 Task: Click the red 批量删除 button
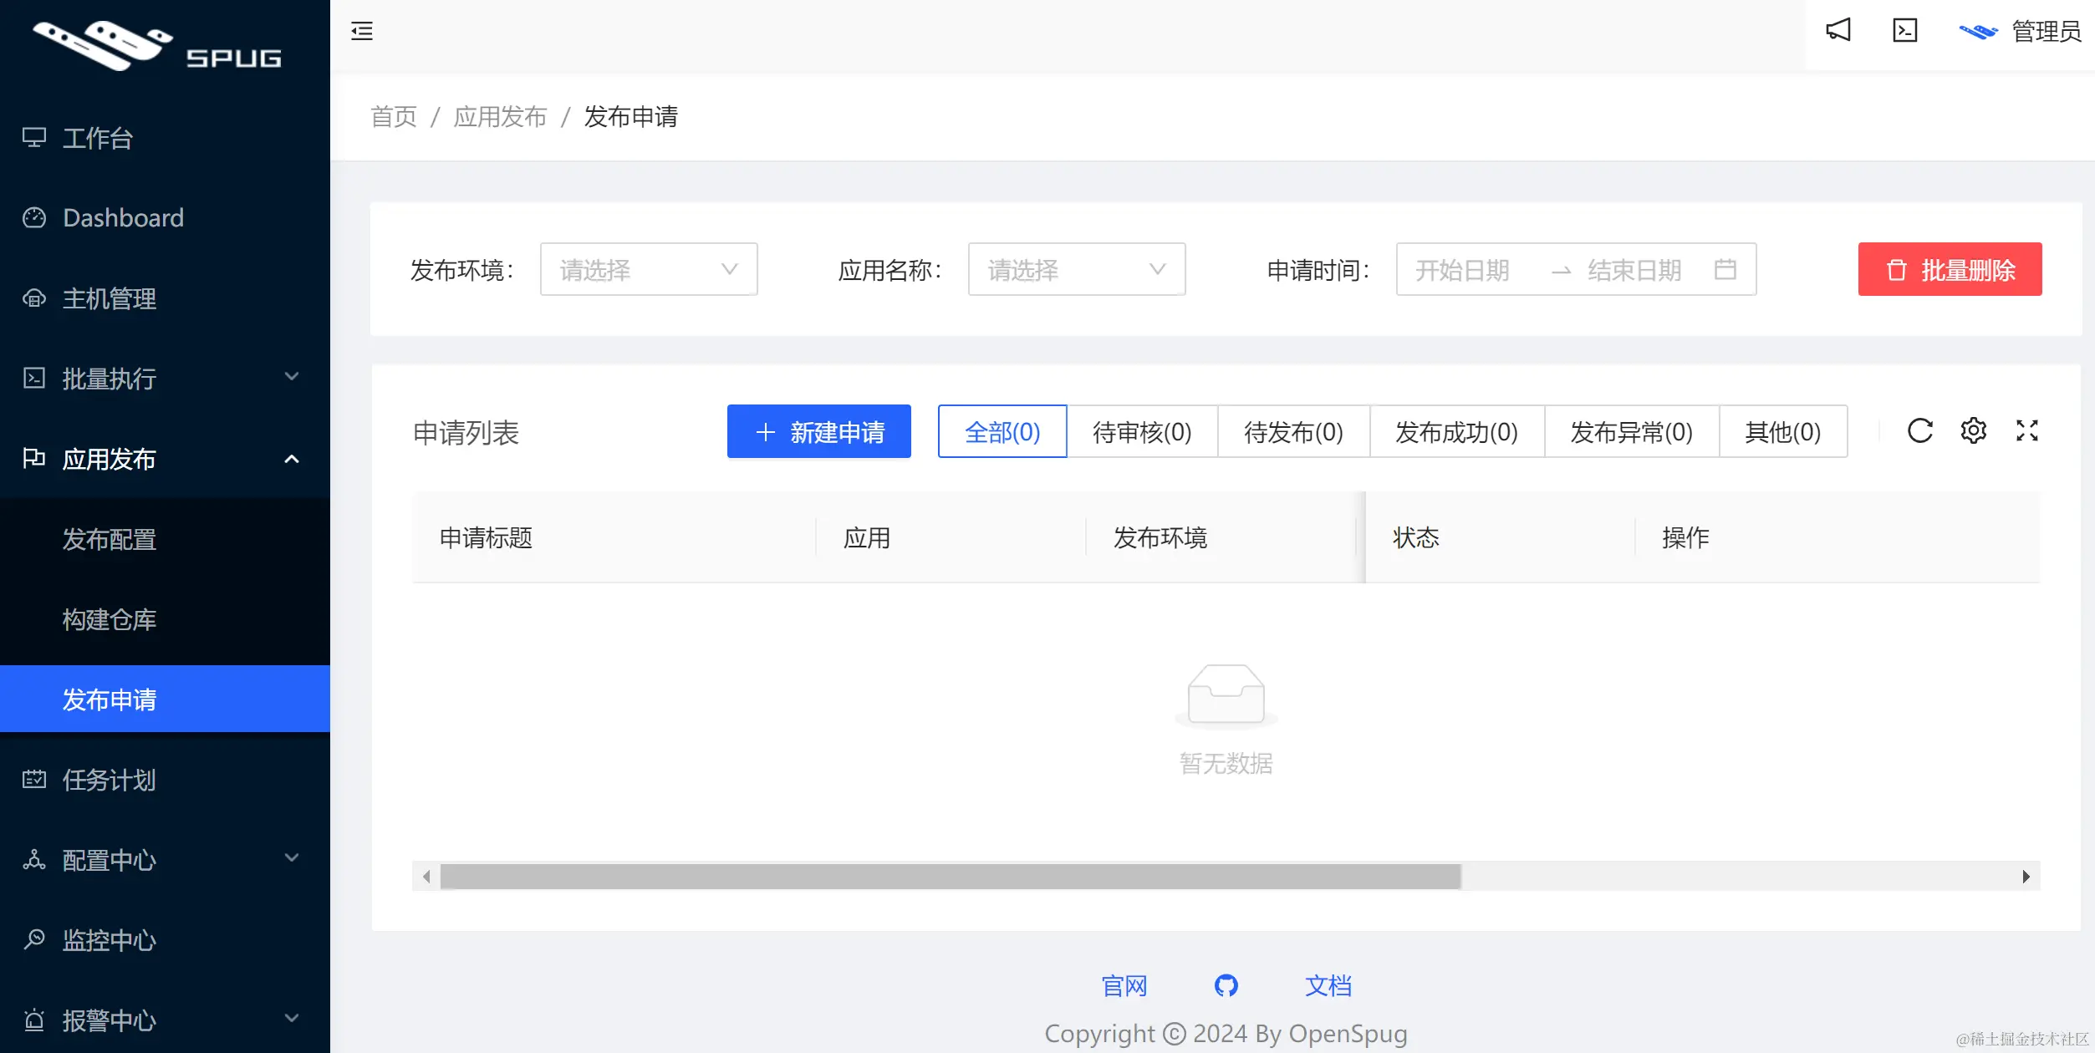coord(1949,270)
